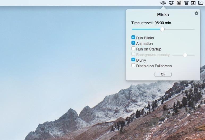This screenshot has height=140, width=205.
Task: Click the "Disable on Fullscreen" label text
Action: [x=154, y=66]
